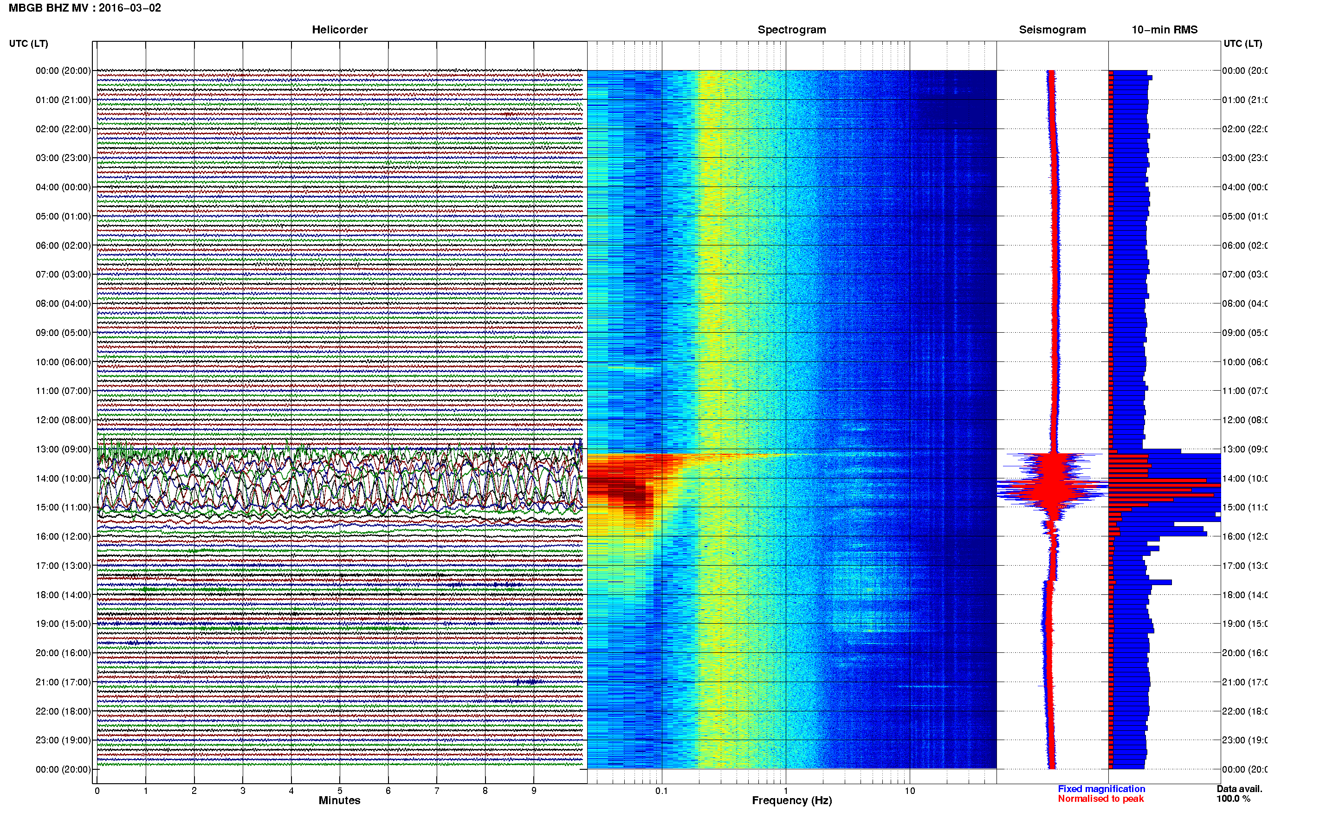The height and width of the screenshot is (825, 1320).
Task: Click the "Spectrogram" panel heading
Action: 792,30
